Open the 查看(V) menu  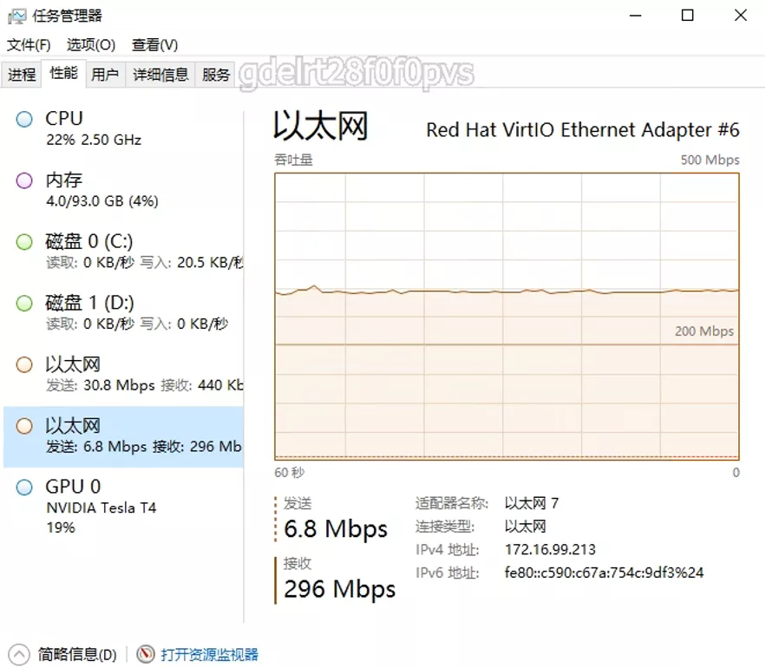click(x=154, y=45)
